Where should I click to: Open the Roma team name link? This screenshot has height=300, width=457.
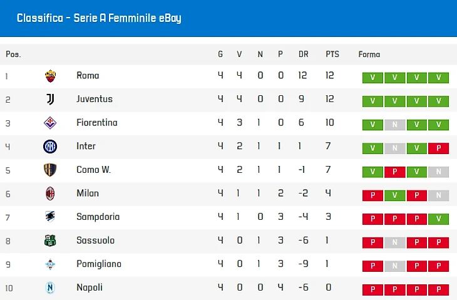[88, 76]
